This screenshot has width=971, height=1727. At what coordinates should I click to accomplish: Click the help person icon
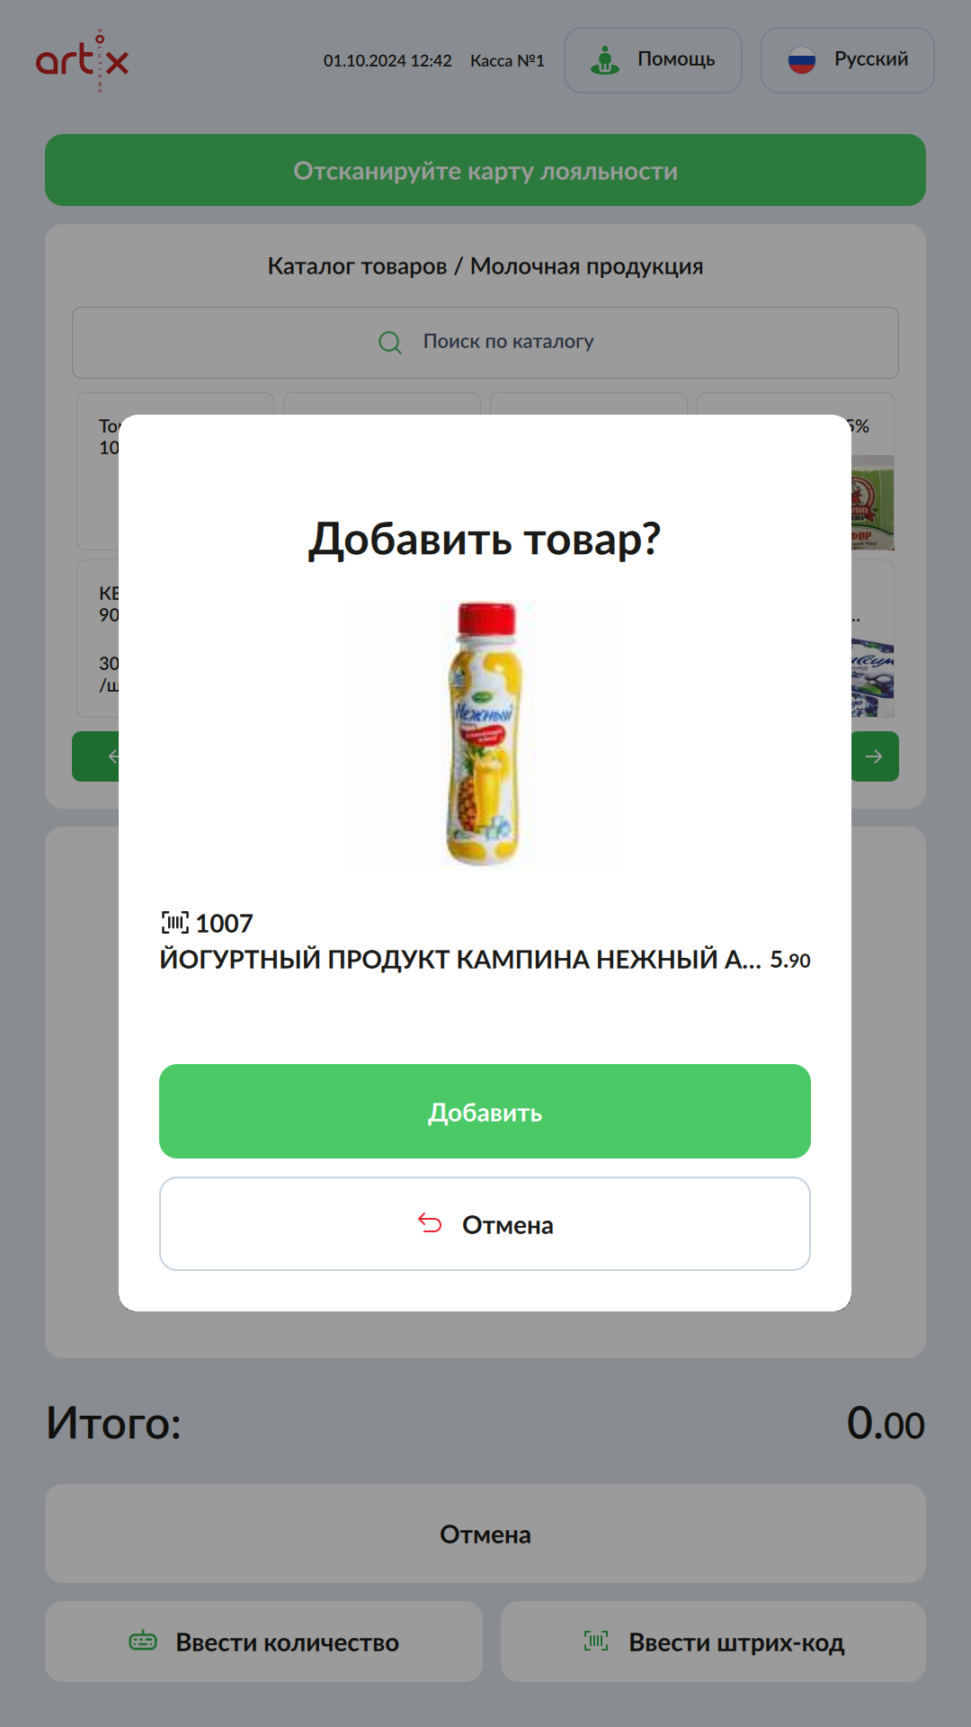[x=605, y=60]
